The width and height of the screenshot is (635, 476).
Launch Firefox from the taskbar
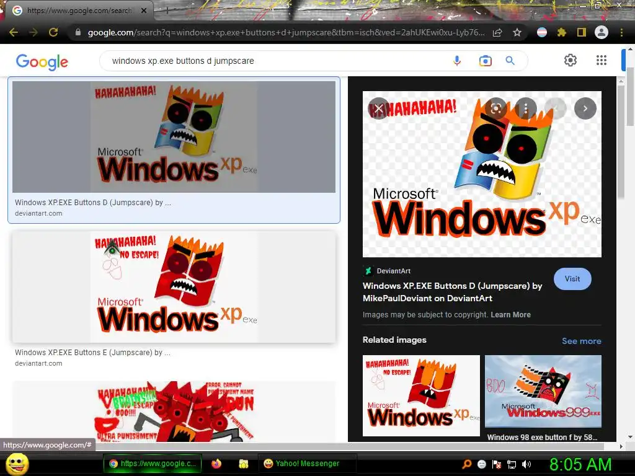pos(216,464)
